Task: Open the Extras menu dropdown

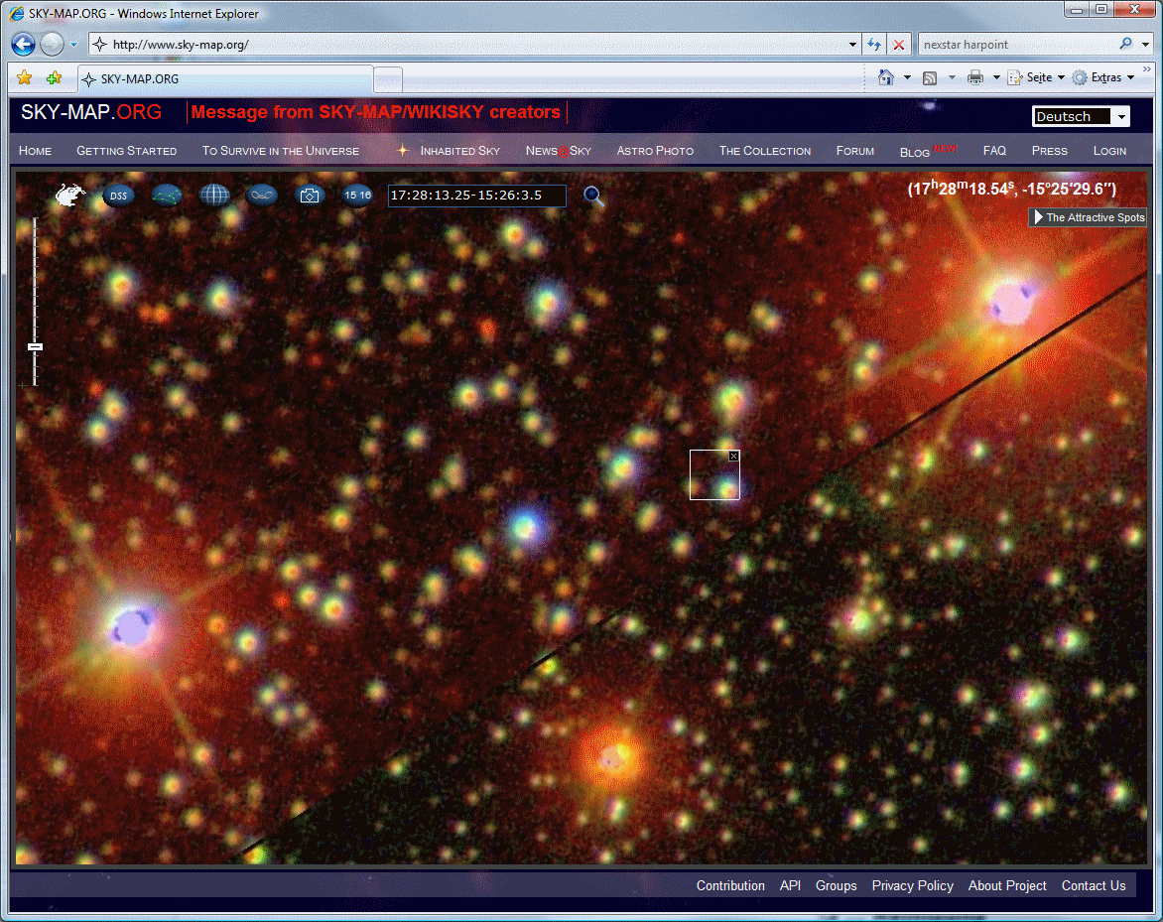Action: tap(1104, 77)
